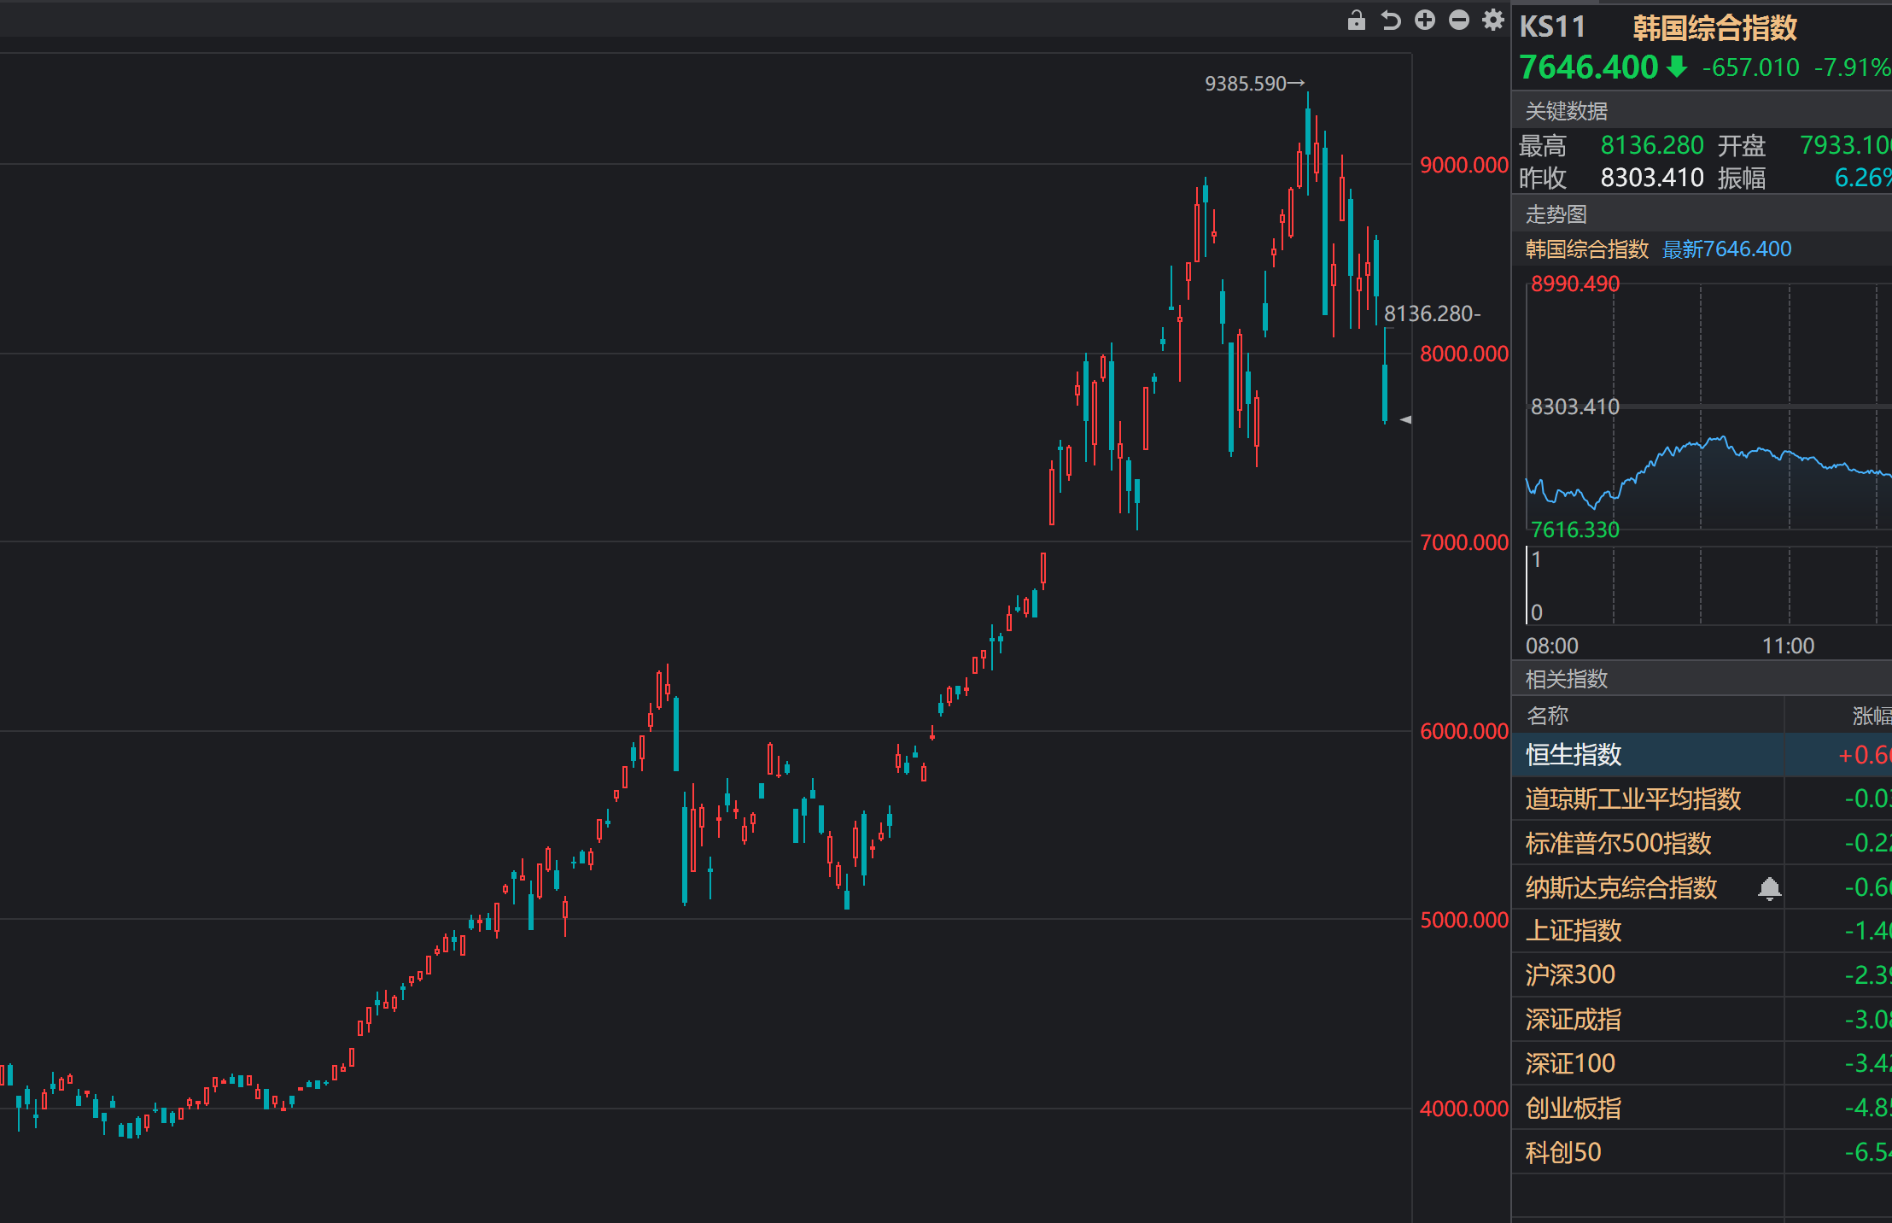Screen dimensions: 1892x1223
Task: Open 道琼斯工业平均指数 from the list
Action: [1702, 799]
